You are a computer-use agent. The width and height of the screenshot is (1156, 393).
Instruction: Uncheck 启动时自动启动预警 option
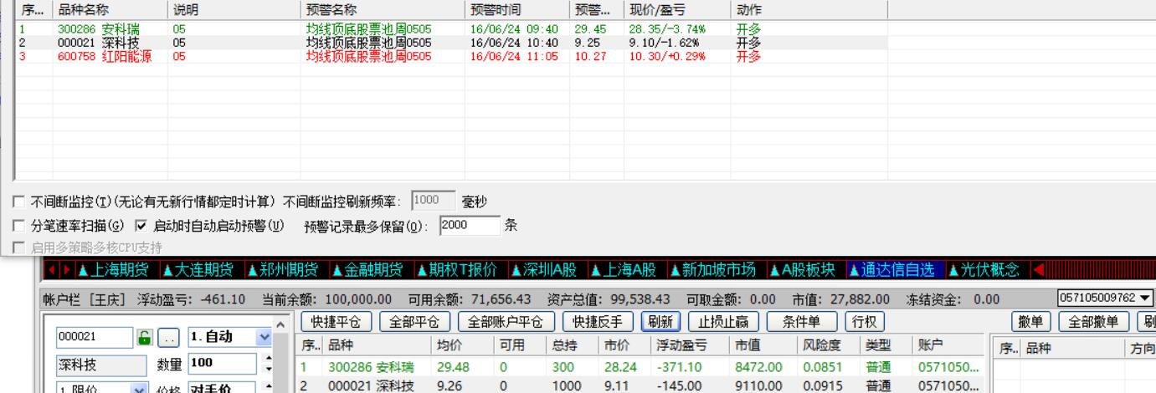point(141,226)
